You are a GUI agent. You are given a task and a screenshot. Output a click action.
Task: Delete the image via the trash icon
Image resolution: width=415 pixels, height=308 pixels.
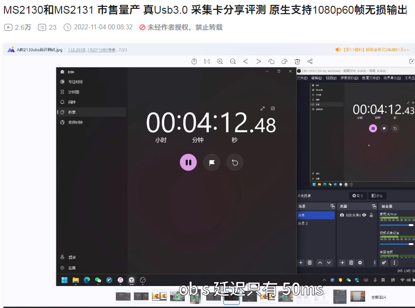[x=297, y=62]
